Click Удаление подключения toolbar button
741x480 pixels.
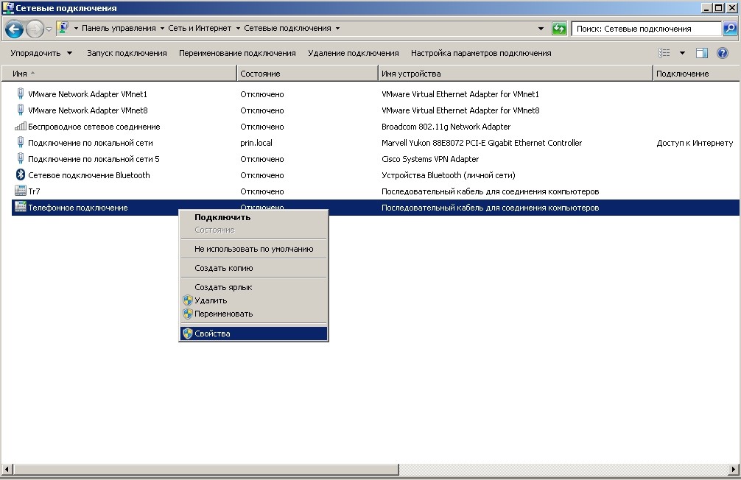tap(354, 53)
